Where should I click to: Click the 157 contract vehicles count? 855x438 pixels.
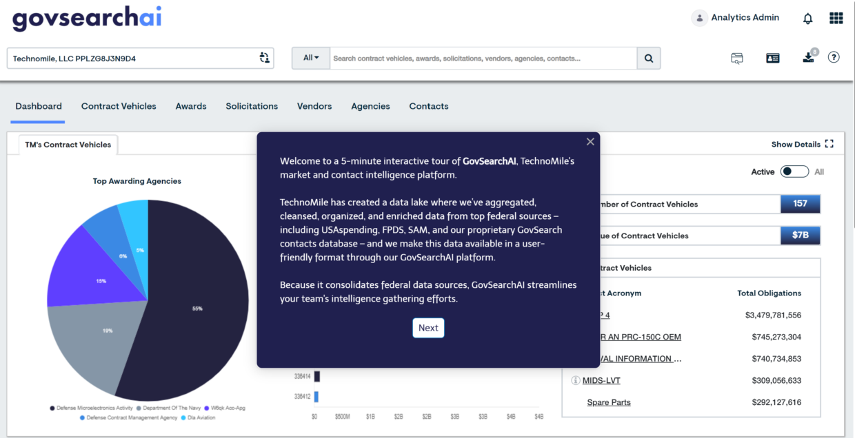coord(800,204)
